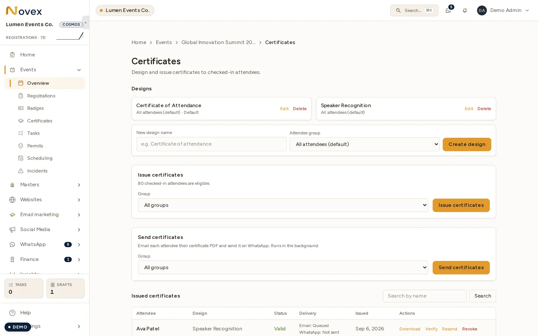The image size is (538, 336).
Task: Navigate to Events in the breadcrumb
Action: pyautogui.click(x=164, y=43)
